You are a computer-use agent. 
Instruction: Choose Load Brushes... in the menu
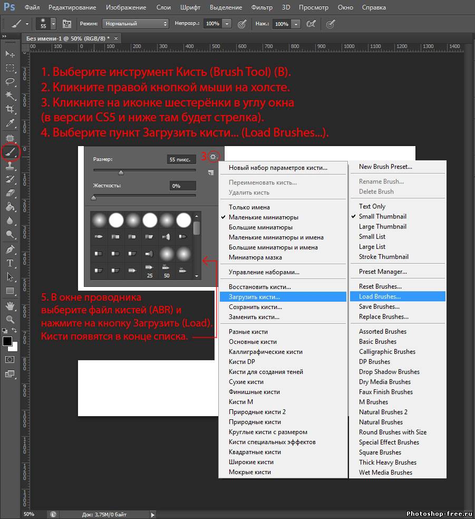pos(380,296)
